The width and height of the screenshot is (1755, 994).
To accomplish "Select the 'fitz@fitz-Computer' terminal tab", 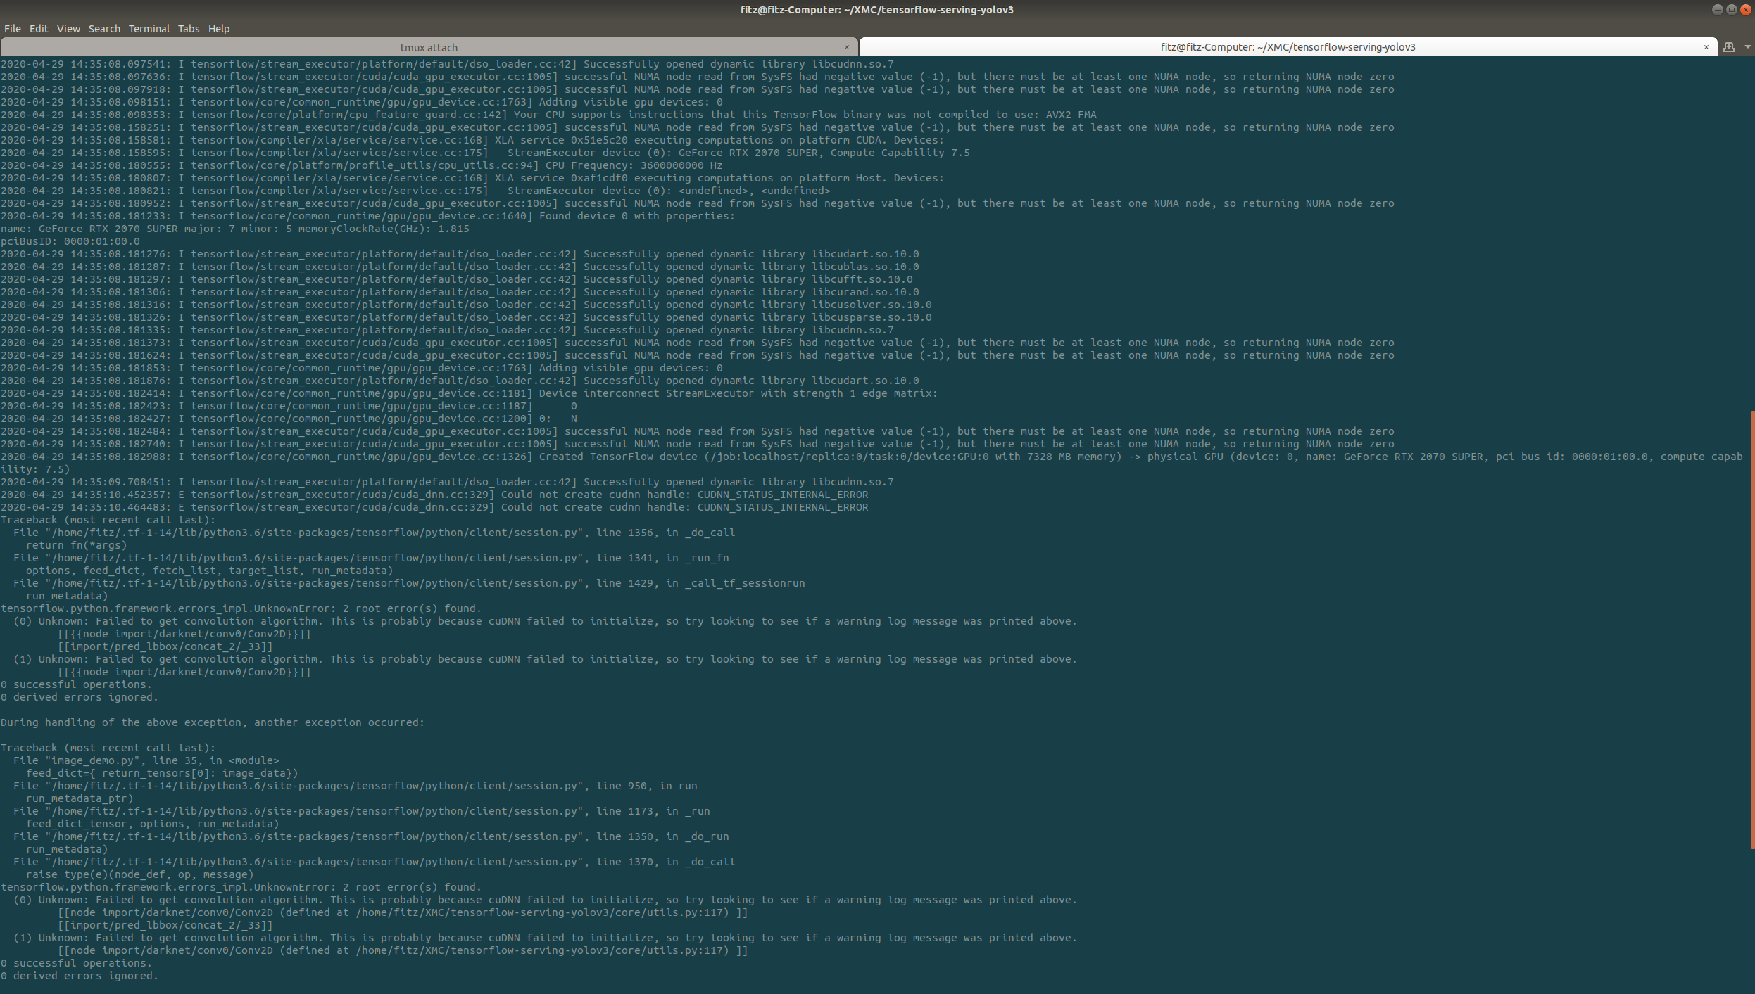I will click(x=1288, y=47).
